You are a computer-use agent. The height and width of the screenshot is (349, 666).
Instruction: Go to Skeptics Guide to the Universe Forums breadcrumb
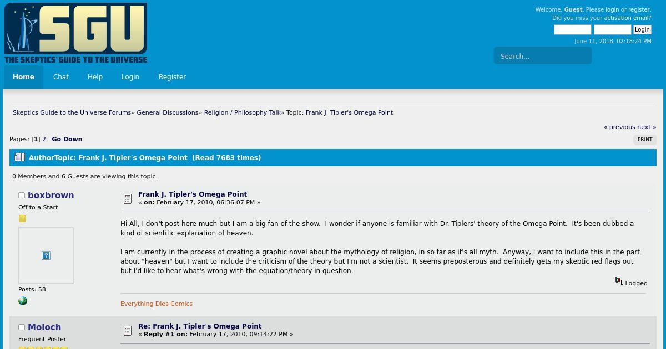(x=72, y=112)
